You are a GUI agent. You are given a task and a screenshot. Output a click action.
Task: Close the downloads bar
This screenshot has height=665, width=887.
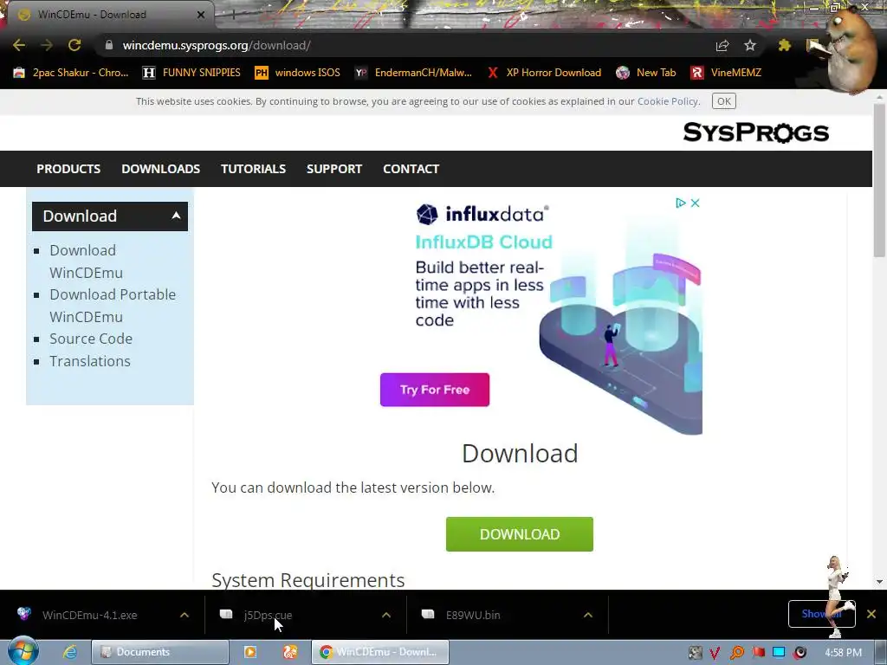[871, 614]
